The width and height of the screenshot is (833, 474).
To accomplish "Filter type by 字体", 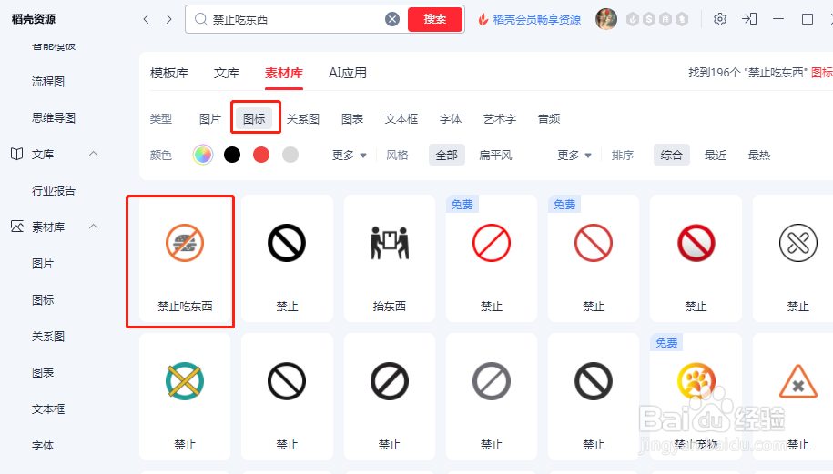I will pyautogui.click(x=451, y=119).
